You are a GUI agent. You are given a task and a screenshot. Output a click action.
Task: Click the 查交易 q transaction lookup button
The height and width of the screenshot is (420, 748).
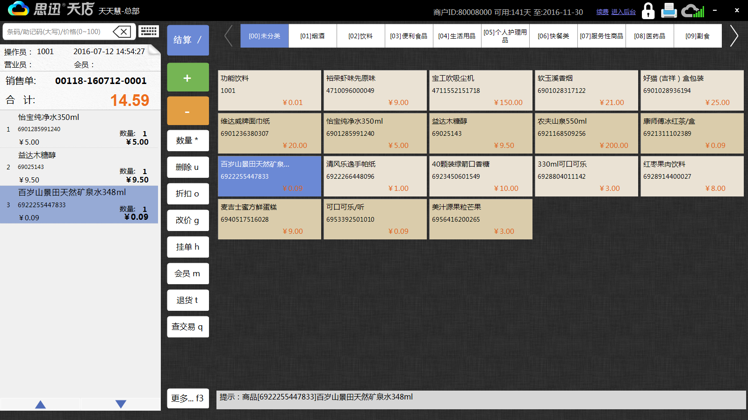(188, 327)
